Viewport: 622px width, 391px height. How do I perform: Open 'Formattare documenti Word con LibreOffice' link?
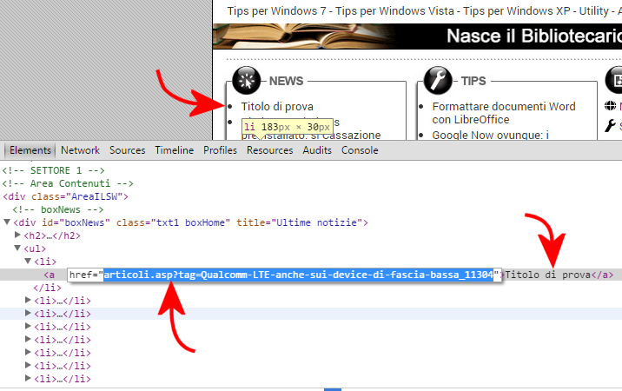click(504, 113)
